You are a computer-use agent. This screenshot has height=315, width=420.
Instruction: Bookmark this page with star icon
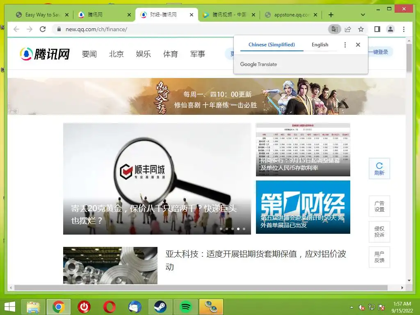(x=361, y=29)
